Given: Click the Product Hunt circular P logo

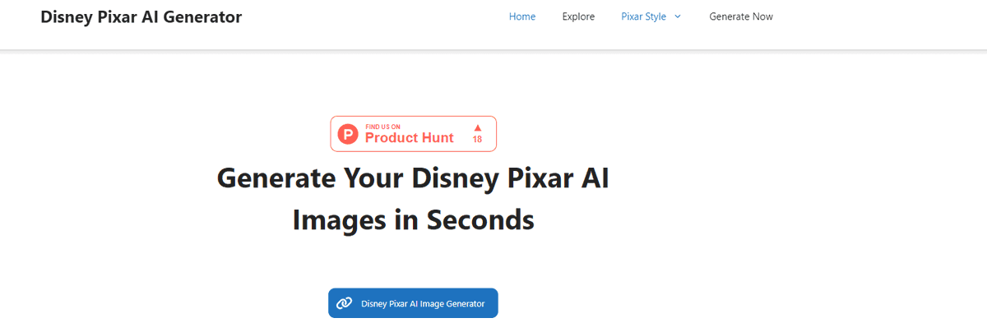Looking at the screenshot, I should pos(349,134).
